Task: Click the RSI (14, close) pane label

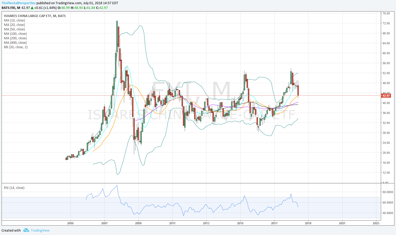Action: (14, 188)
